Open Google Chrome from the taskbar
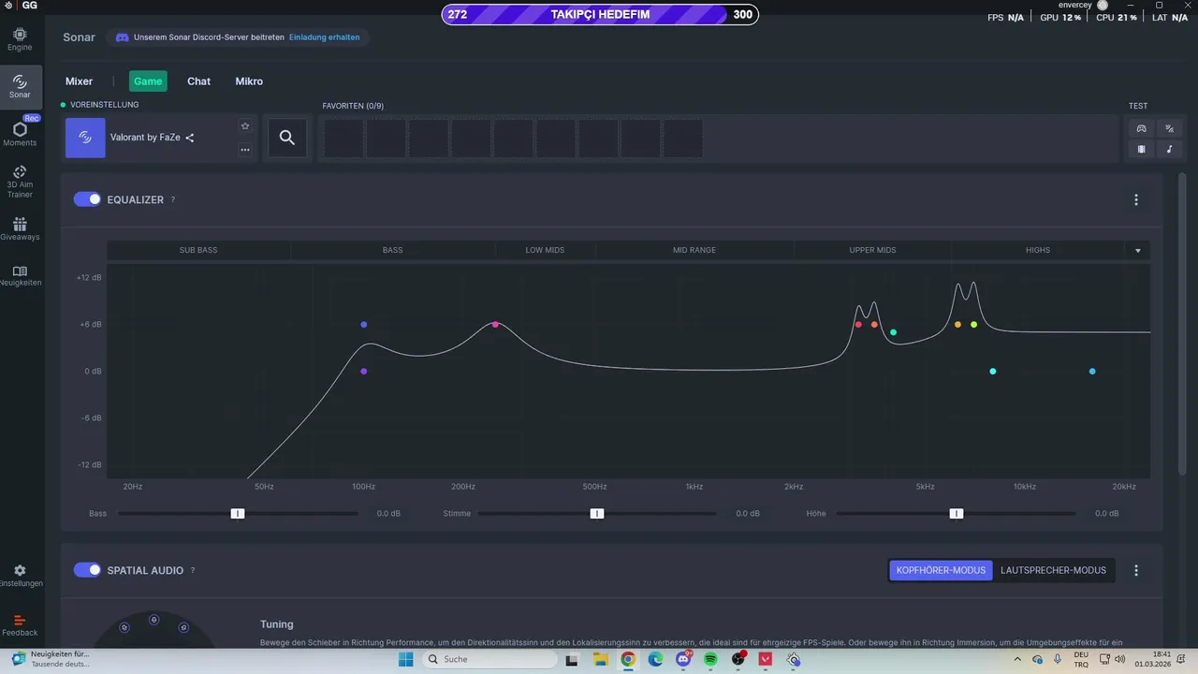This screenshot has width=1198, height=674. pos(628,659)
